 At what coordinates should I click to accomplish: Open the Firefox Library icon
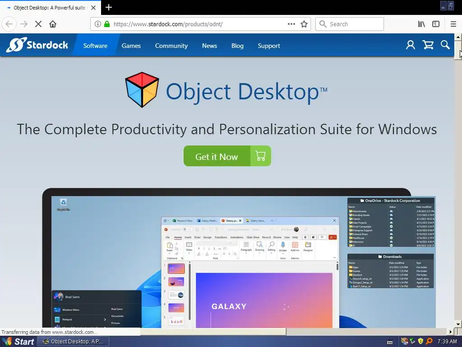click(421, 24)
